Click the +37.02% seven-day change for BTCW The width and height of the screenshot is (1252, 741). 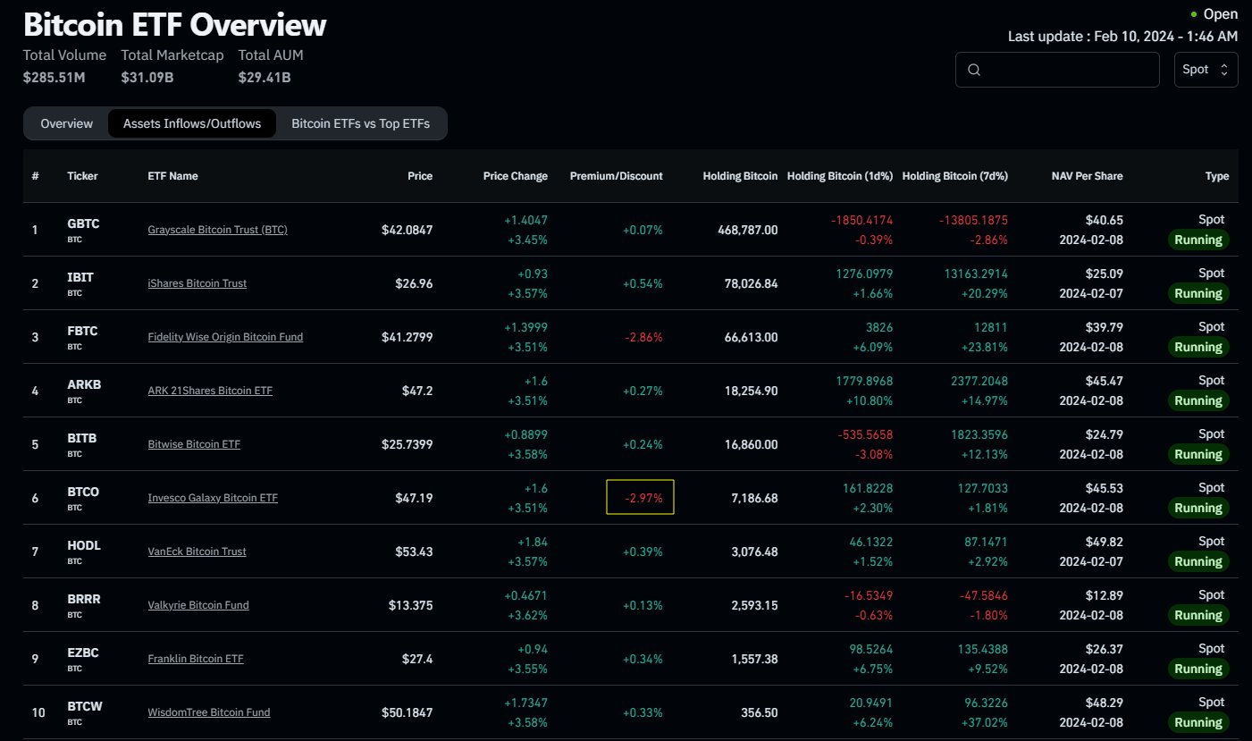[983, 722]
